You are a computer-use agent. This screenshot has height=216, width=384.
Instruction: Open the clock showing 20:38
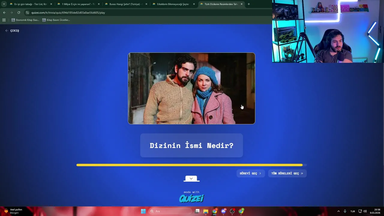coord(376,211)
